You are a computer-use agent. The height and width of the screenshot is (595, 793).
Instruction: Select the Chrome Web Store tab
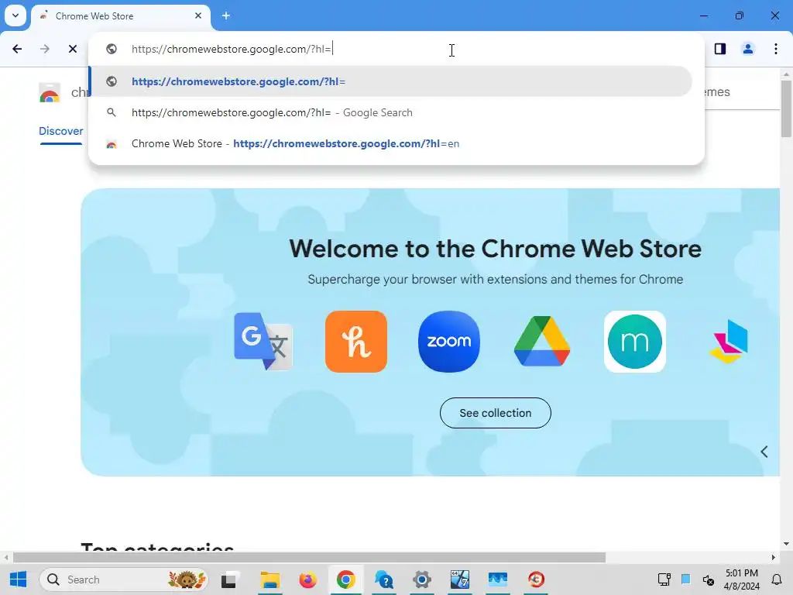[120, 15]
